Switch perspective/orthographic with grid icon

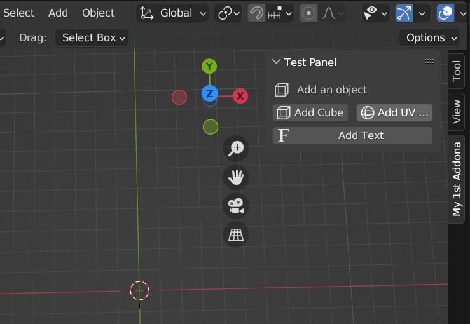pos(237,235)
